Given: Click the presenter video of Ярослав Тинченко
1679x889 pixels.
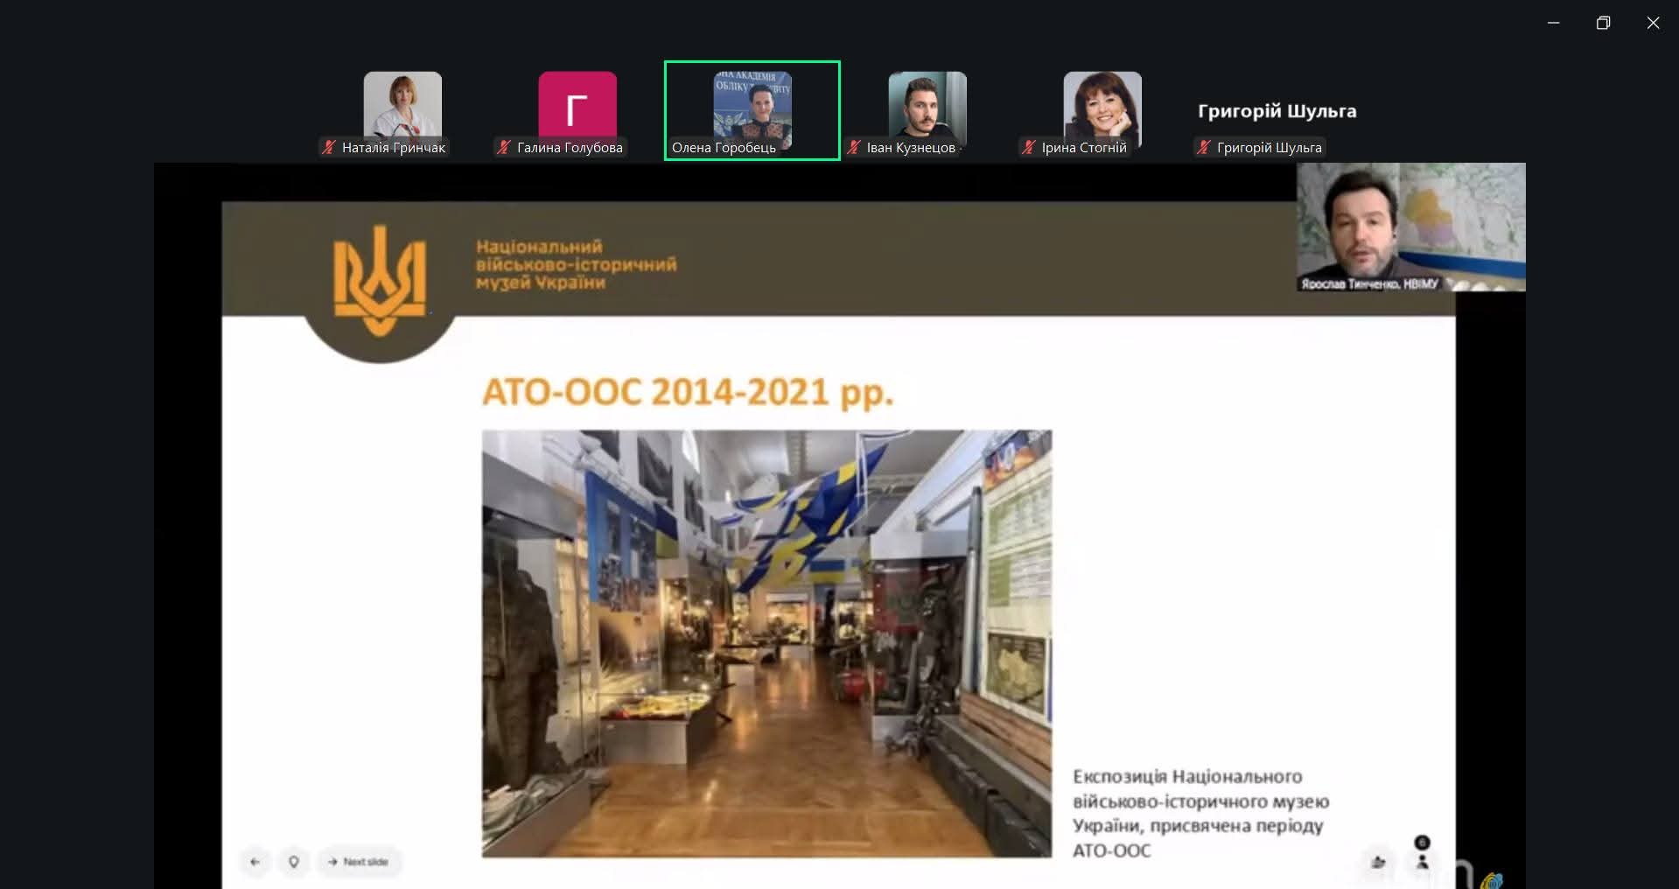Looking at the screenshot, I should tap(1410, 226).
